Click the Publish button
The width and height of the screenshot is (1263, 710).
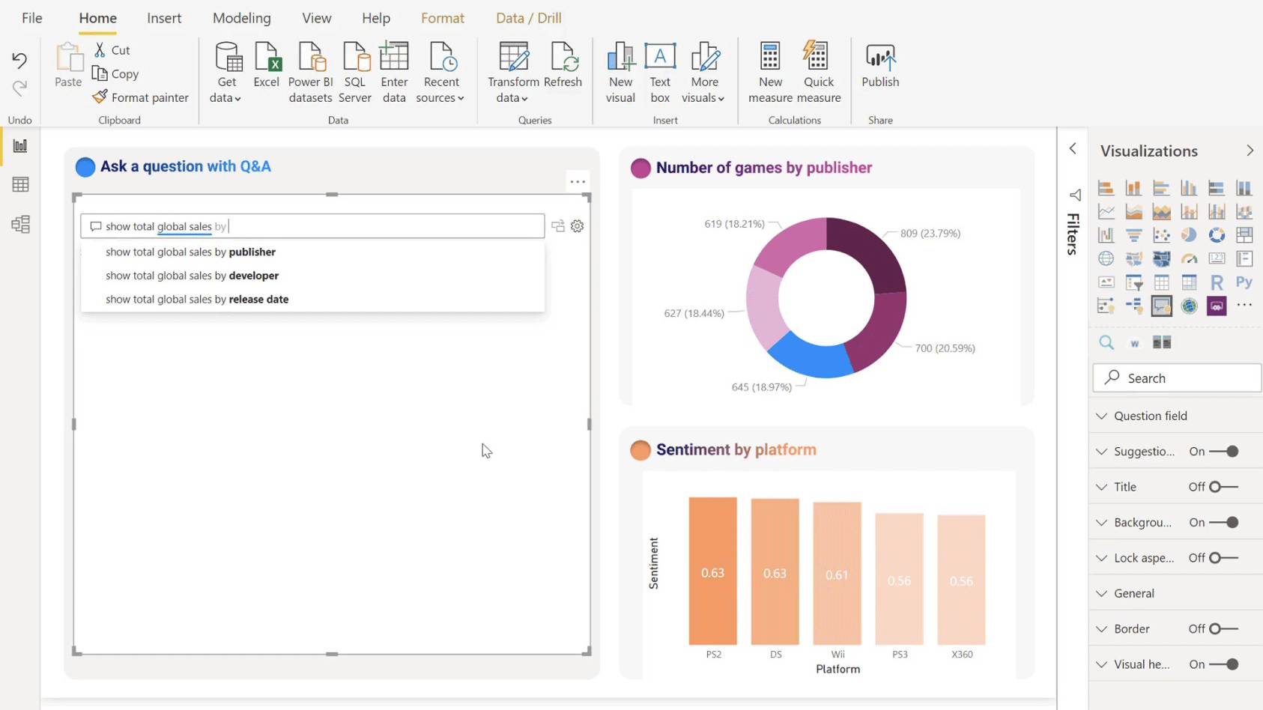click(x=879, y=71)
